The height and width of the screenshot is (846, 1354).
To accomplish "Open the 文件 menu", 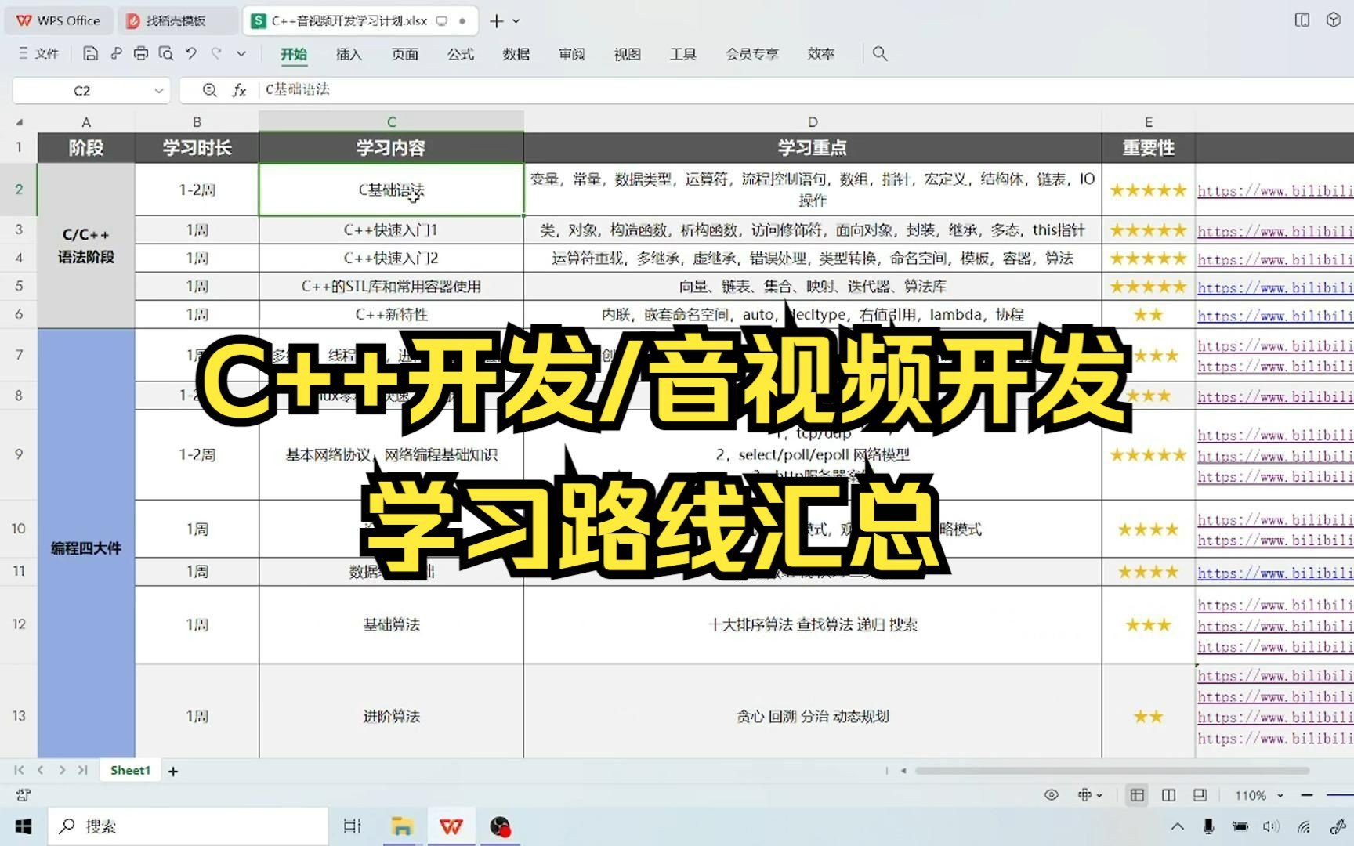I will click(x=39, y=53).
